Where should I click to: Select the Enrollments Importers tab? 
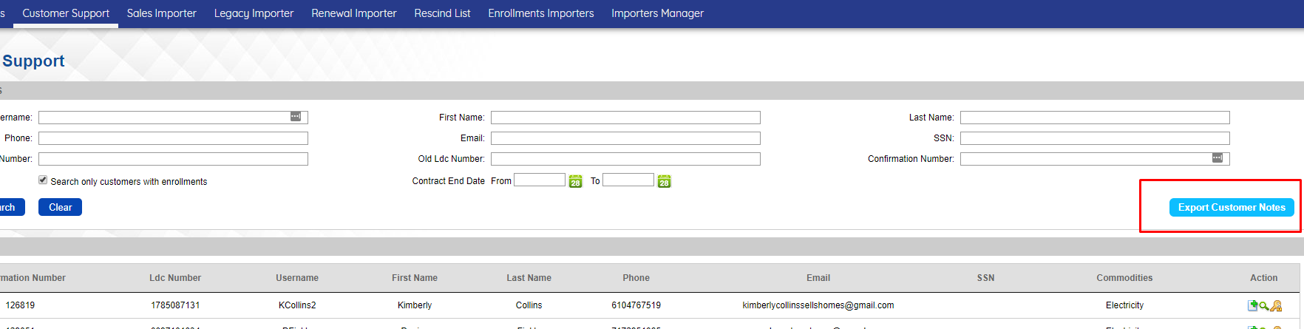(x=540, y=13)
